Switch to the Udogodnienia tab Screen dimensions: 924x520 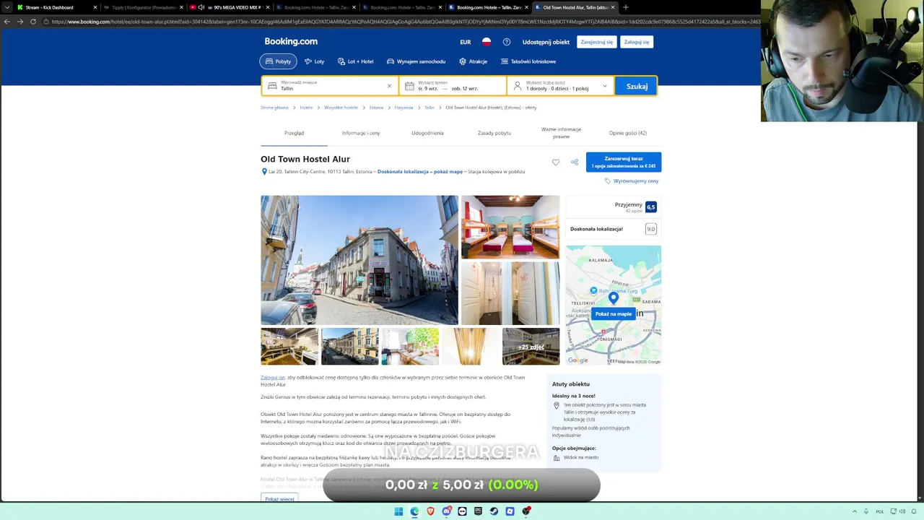(x=427, y=133)
